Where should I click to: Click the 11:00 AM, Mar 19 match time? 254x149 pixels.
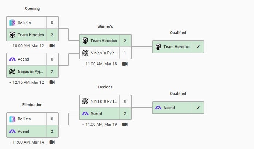click(101, 124)
